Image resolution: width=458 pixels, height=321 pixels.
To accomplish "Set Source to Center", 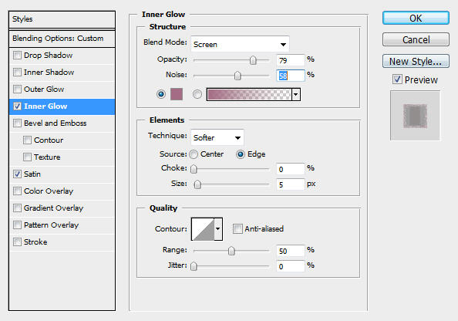I will tap(194, 154).
